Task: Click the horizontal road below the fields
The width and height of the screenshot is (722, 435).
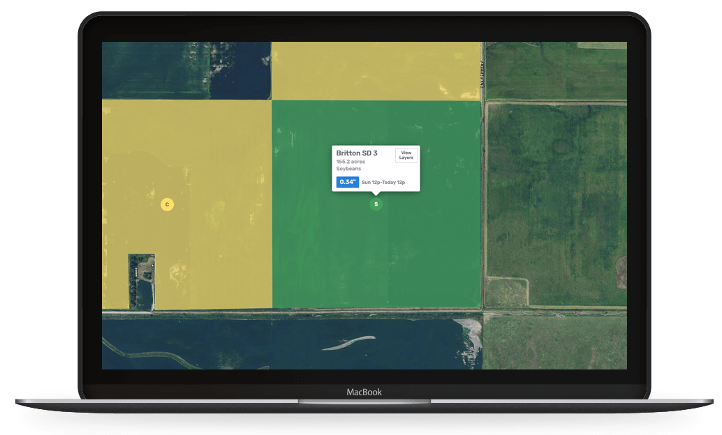Action: coord(293,314)
